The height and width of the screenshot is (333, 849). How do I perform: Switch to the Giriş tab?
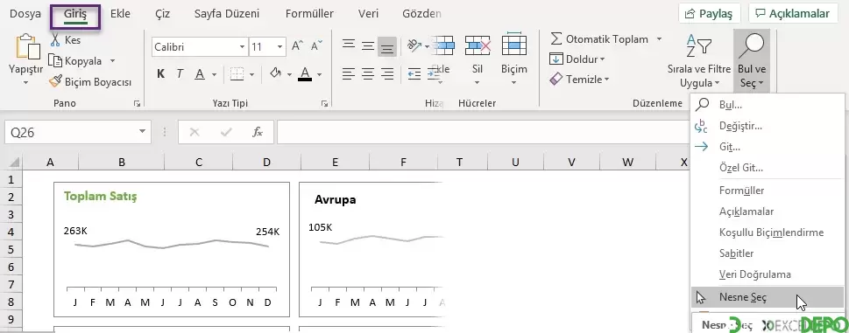(75, 15)
